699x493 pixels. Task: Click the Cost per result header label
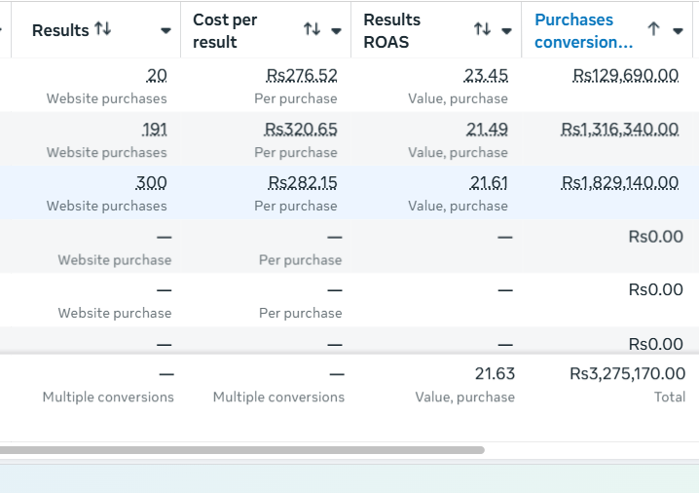pyautogui.click(x=225, y=31)
